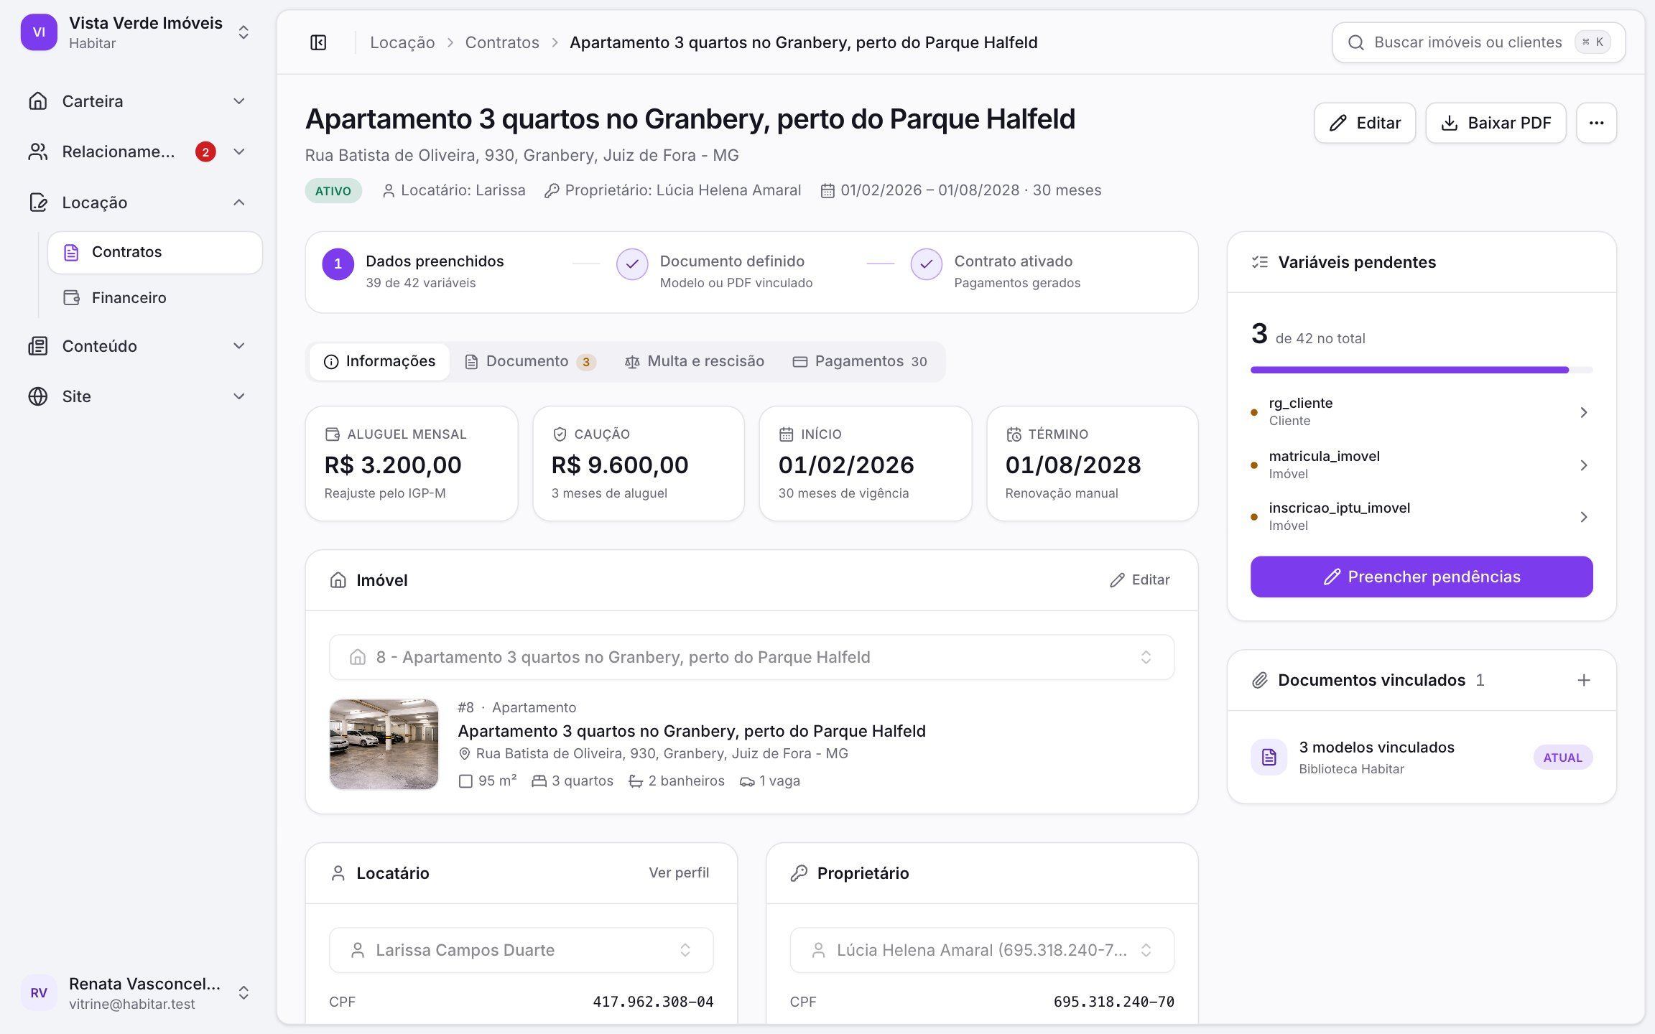
Task: Open the property selector dropdown for apartment 8
Action: click(751, 657)
